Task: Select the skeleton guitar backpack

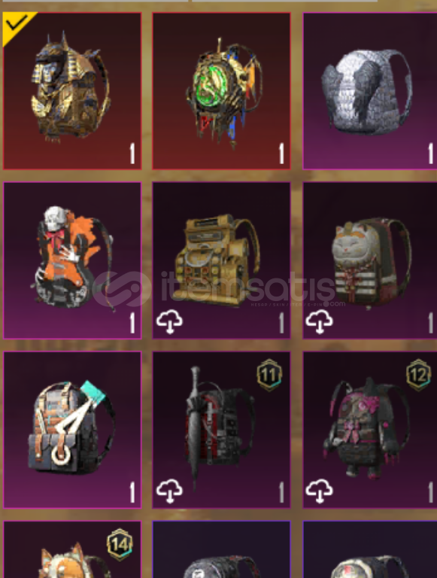Action: pyautogui.click(x=72, y=260)
